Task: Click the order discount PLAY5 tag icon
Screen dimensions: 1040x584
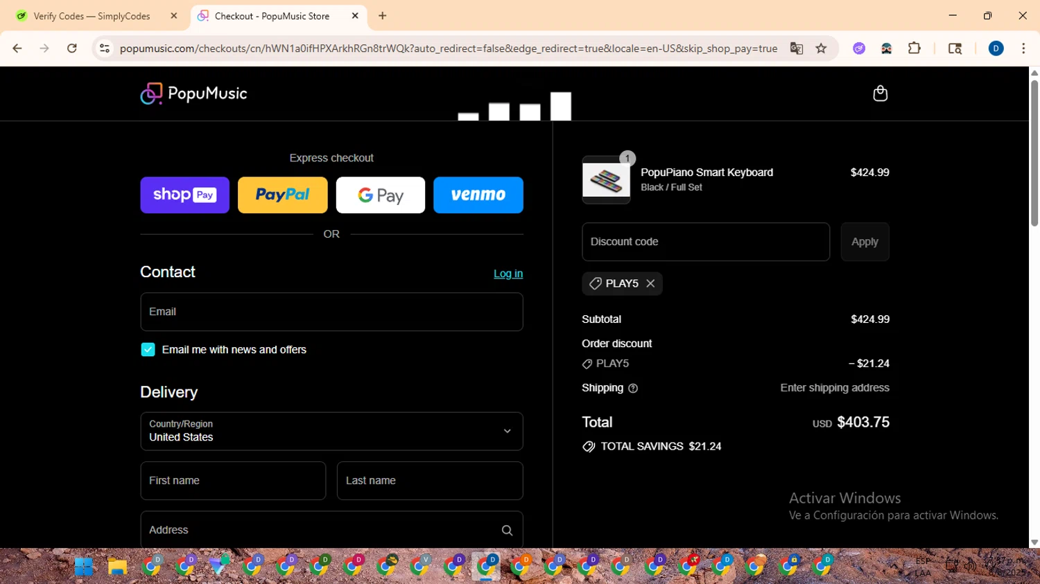Action: [587, 364]
